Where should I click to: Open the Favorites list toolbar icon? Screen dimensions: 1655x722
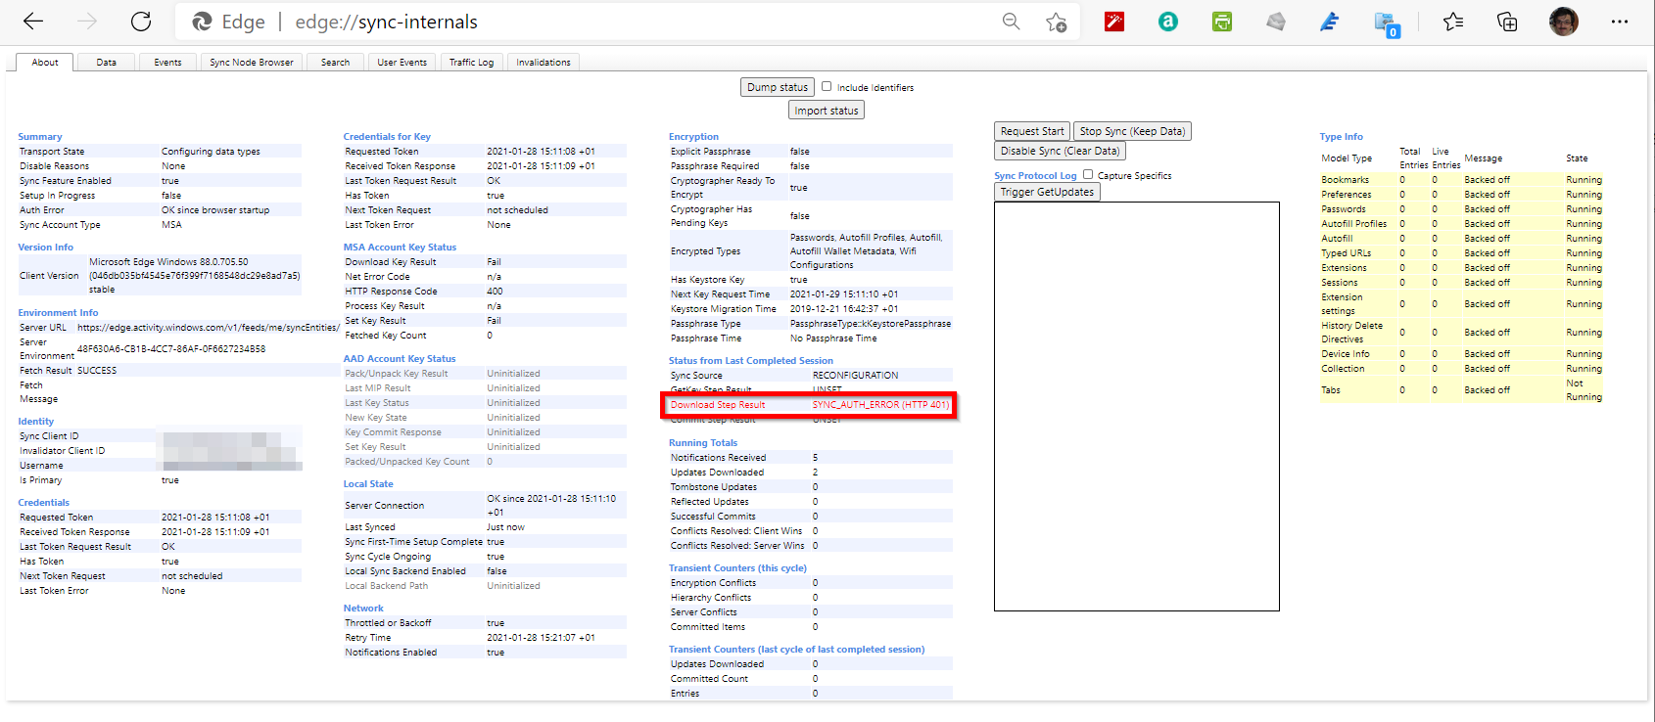click(x=1453, y=22)
